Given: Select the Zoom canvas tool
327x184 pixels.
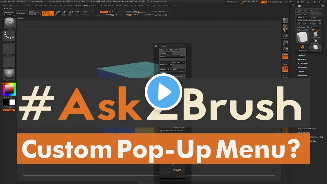Looking at the screenshot, I should click(x=285, y=36).
